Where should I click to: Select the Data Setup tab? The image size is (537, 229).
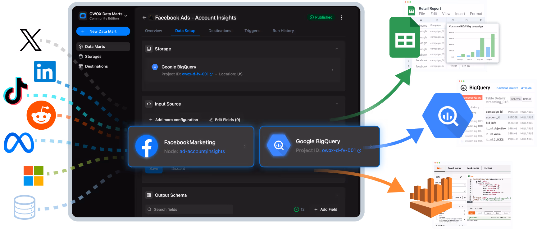pyautogui.click(x=185, y=31)
